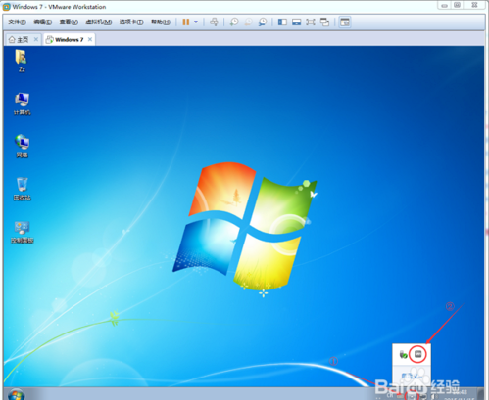Open the Windows 7 Start menu

17,394
